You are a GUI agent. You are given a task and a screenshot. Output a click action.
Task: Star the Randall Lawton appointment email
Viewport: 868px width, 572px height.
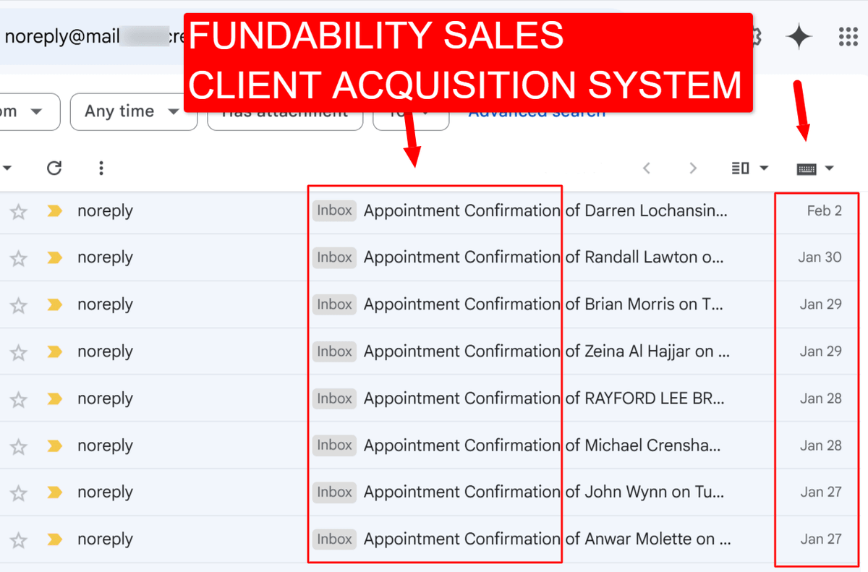pyautogui.click(x=19, y=258)
